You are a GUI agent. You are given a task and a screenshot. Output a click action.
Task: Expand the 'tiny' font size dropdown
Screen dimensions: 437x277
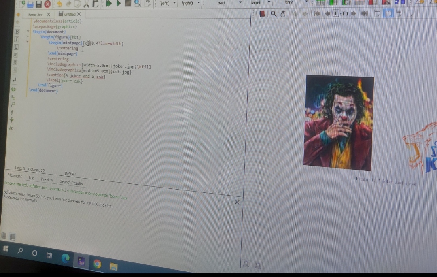(306, 2)
